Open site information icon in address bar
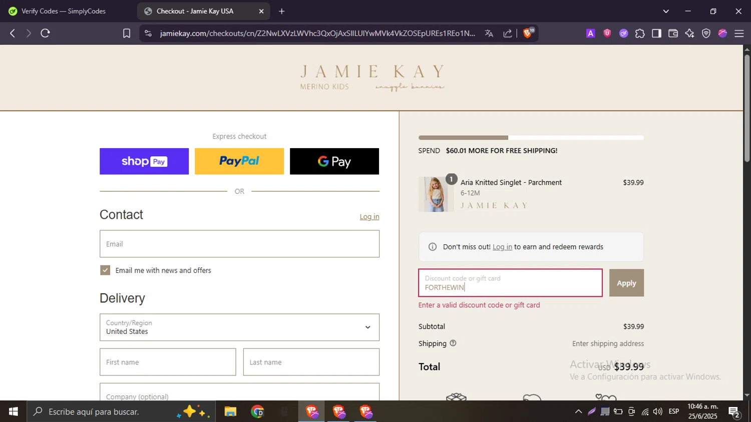Image resolution: width=751 pixels, height=422 pixels. (148, 33)
